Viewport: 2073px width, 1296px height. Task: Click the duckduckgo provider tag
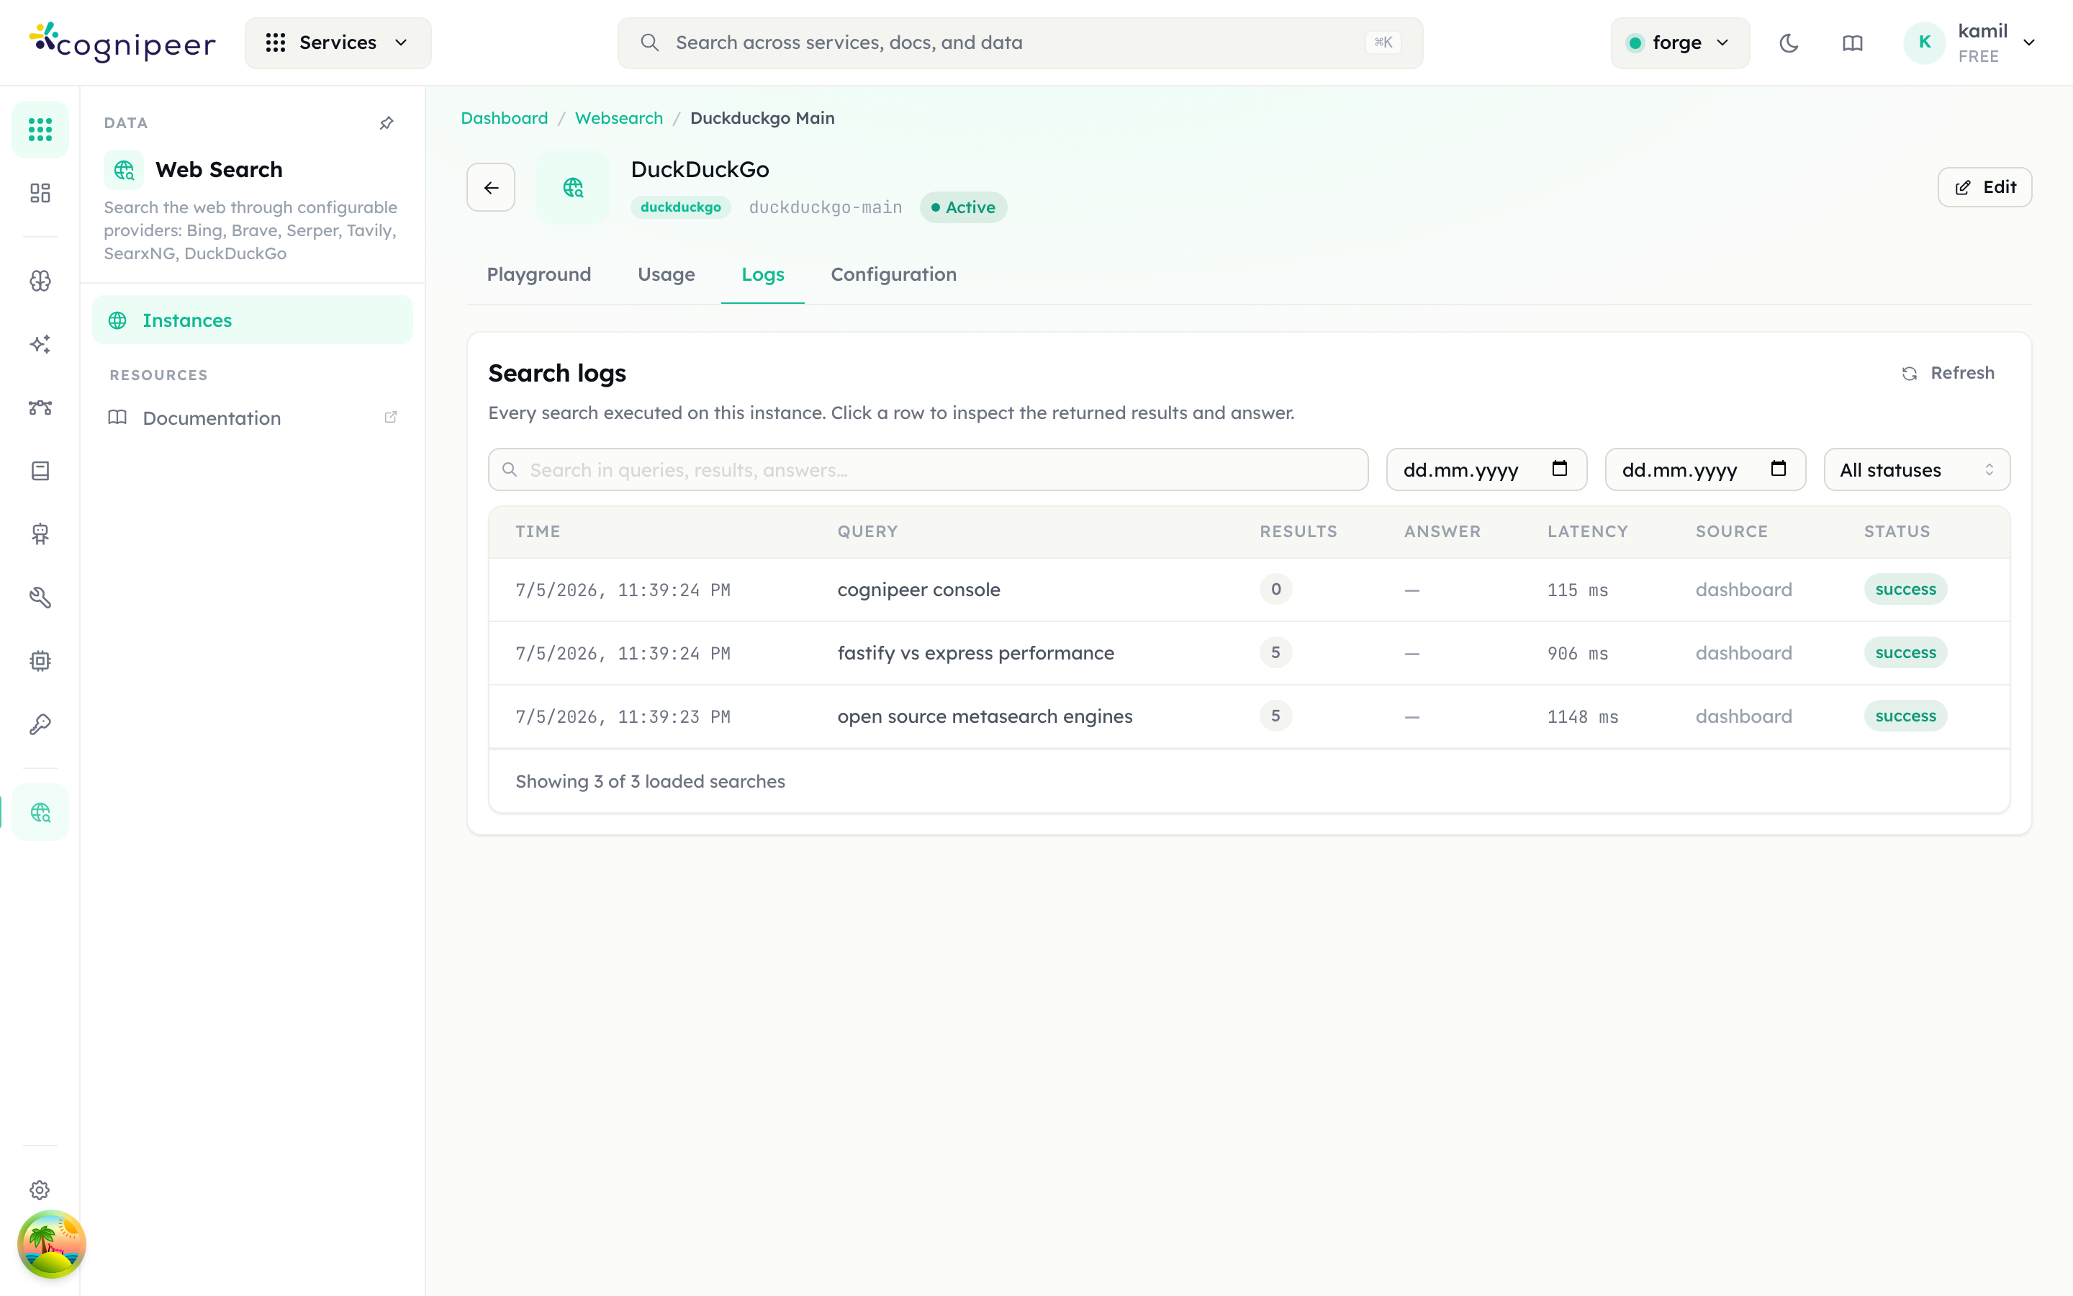pos(680,207)
